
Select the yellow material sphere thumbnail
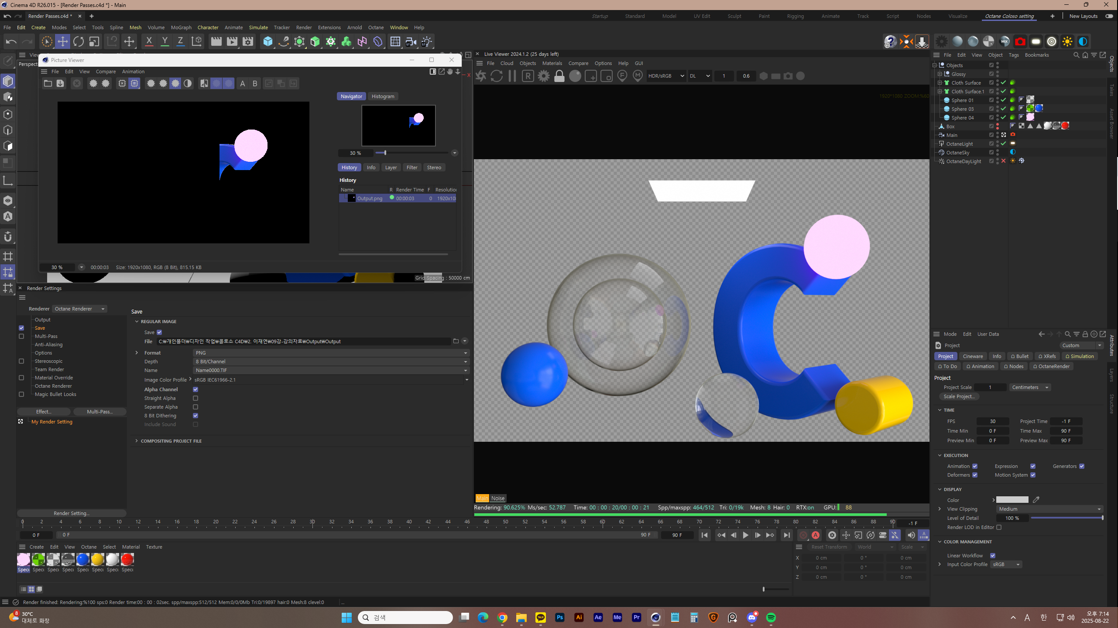click(x=98, y=560)
